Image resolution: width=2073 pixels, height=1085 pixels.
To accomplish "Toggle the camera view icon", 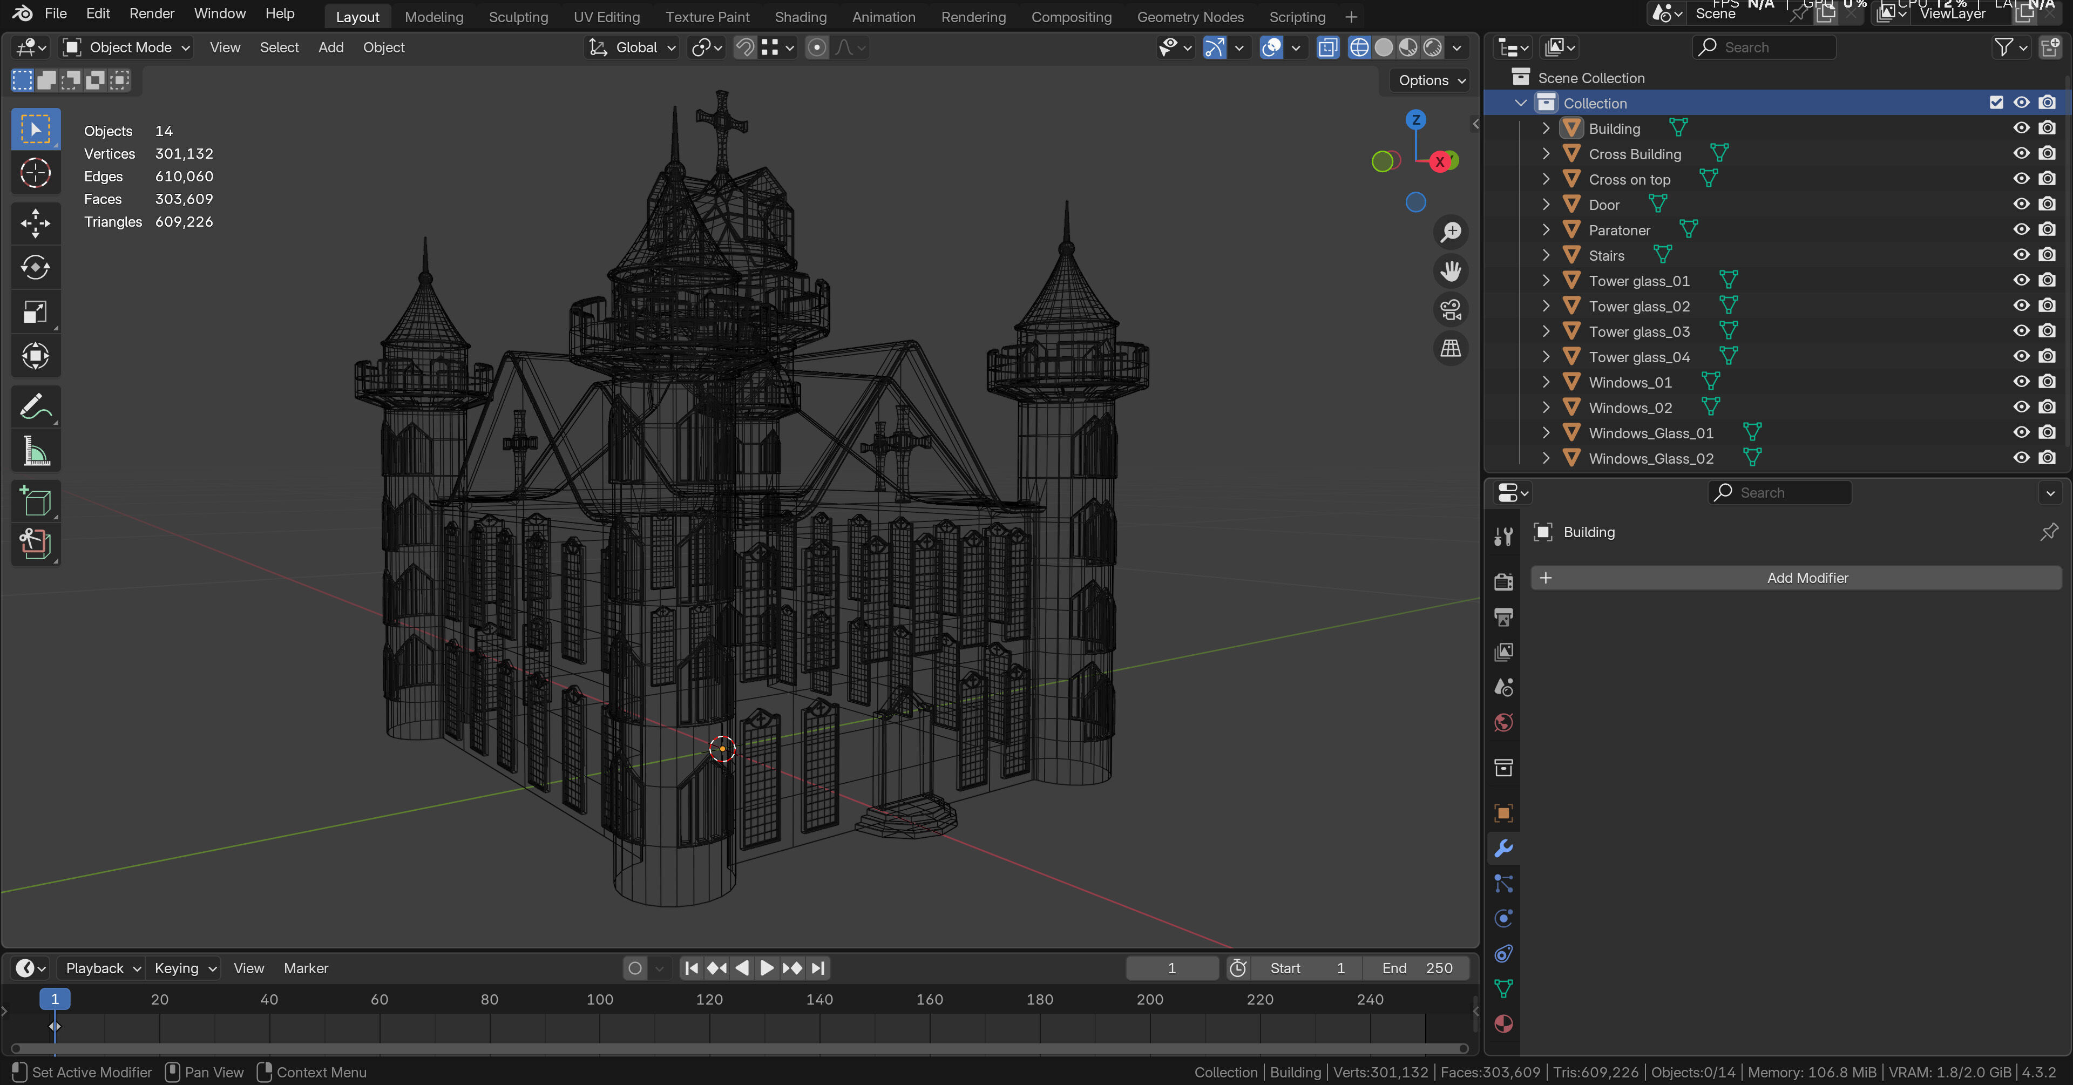I will point(1450,310).
